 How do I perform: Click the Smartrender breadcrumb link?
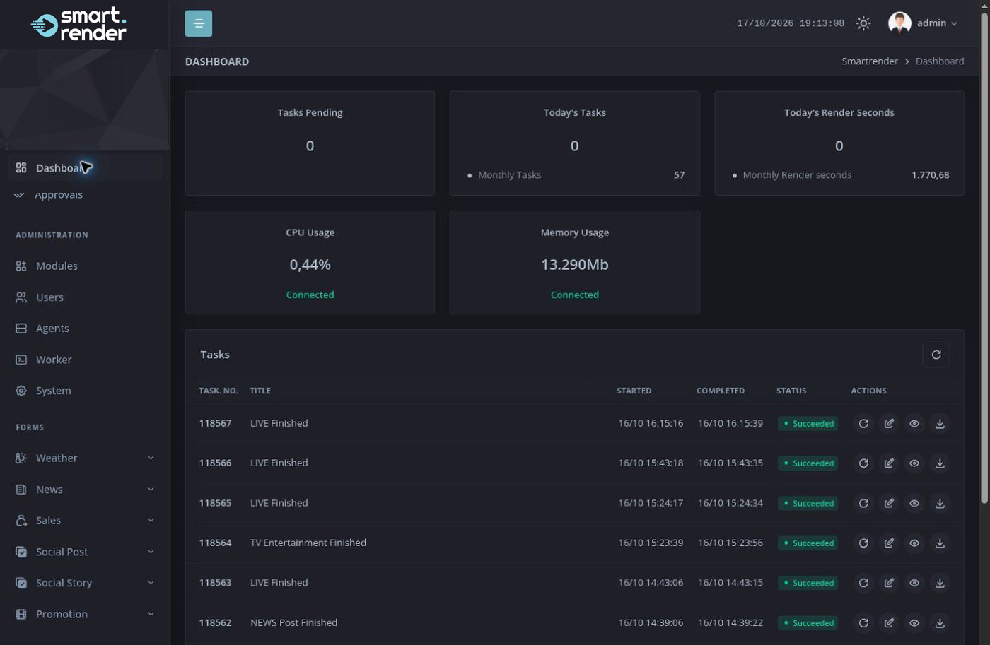(870, 61)
